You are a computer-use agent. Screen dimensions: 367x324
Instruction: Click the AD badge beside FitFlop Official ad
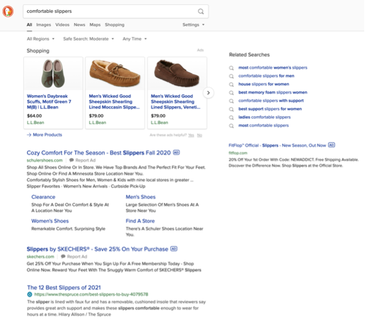pos(331,145)
